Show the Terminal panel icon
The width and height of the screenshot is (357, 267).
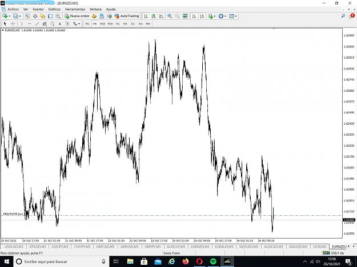pos(50,16)
